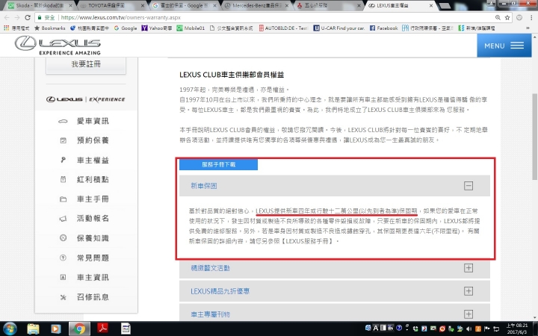
Task: Click the Chrome taskbar icon
Action: (80, 329)
